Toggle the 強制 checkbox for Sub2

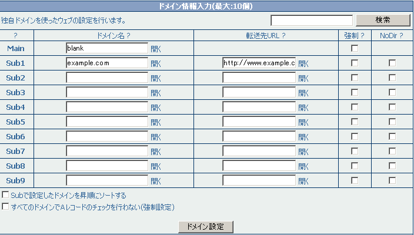click(x=355, y=78)
